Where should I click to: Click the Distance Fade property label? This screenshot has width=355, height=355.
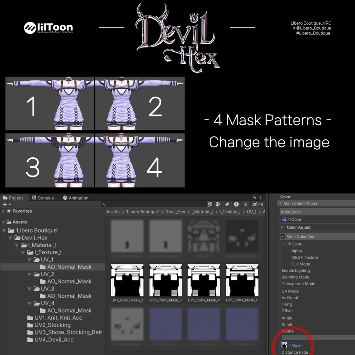pos(295,352)
